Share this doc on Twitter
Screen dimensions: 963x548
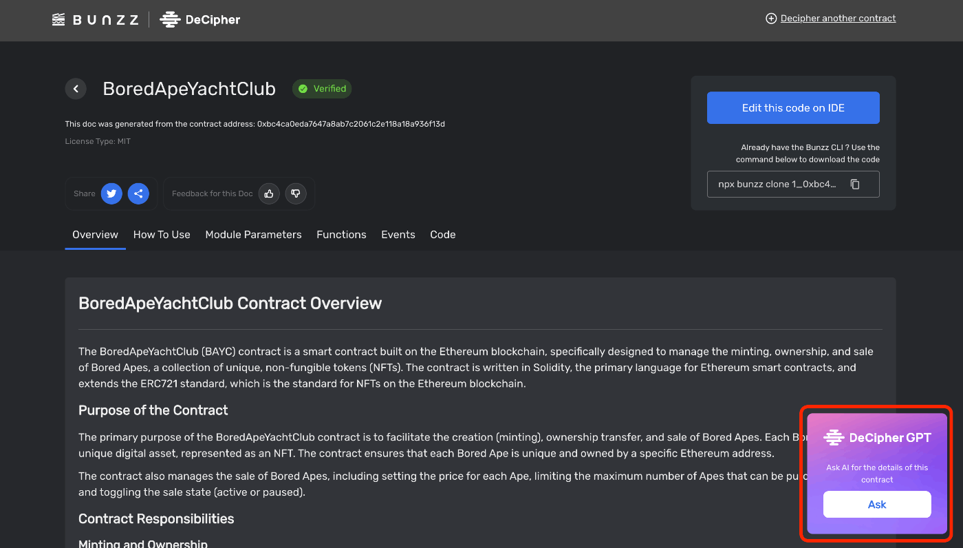click(x=111, y=193)
